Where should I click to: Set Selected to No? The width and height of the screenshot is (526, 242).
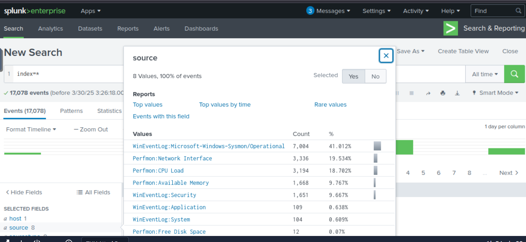[x=375, y=76]
